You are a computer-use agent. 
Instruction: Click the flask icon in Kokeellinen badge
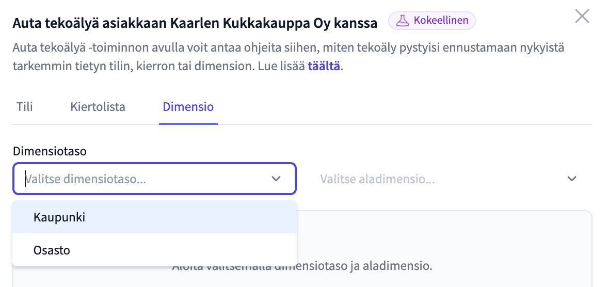[403, 21]
